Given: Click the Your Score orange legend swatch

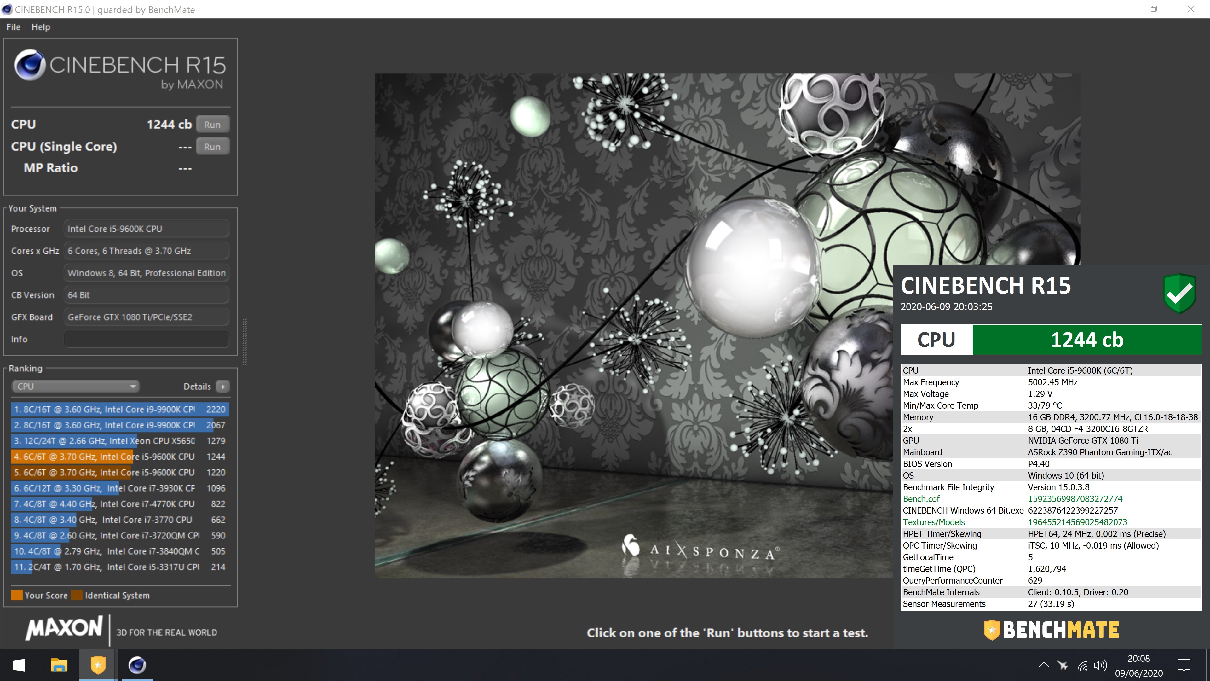Looking at the screenshot, I should (17, 595).
